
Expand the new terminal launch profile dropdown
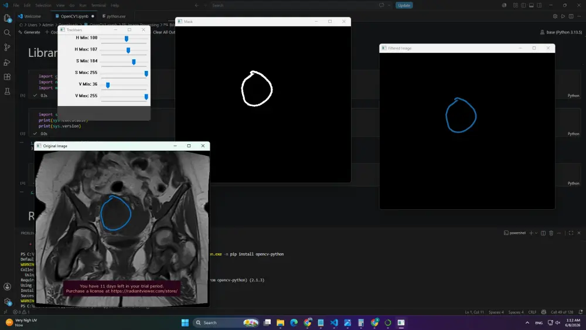536,233
